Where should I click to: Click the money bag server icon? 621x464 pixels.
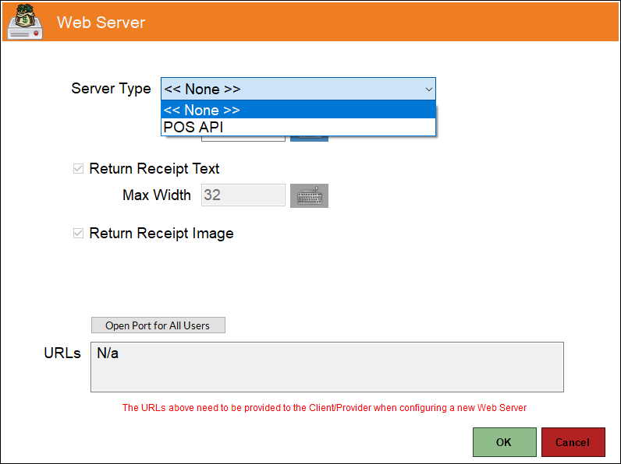pos(25,21)
